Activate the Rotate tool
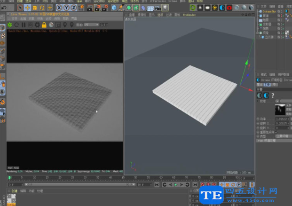The image size is (292, 206). (x=42, y=8)
